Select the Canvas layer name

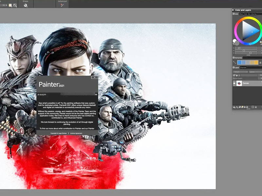(x=246, y=83)
